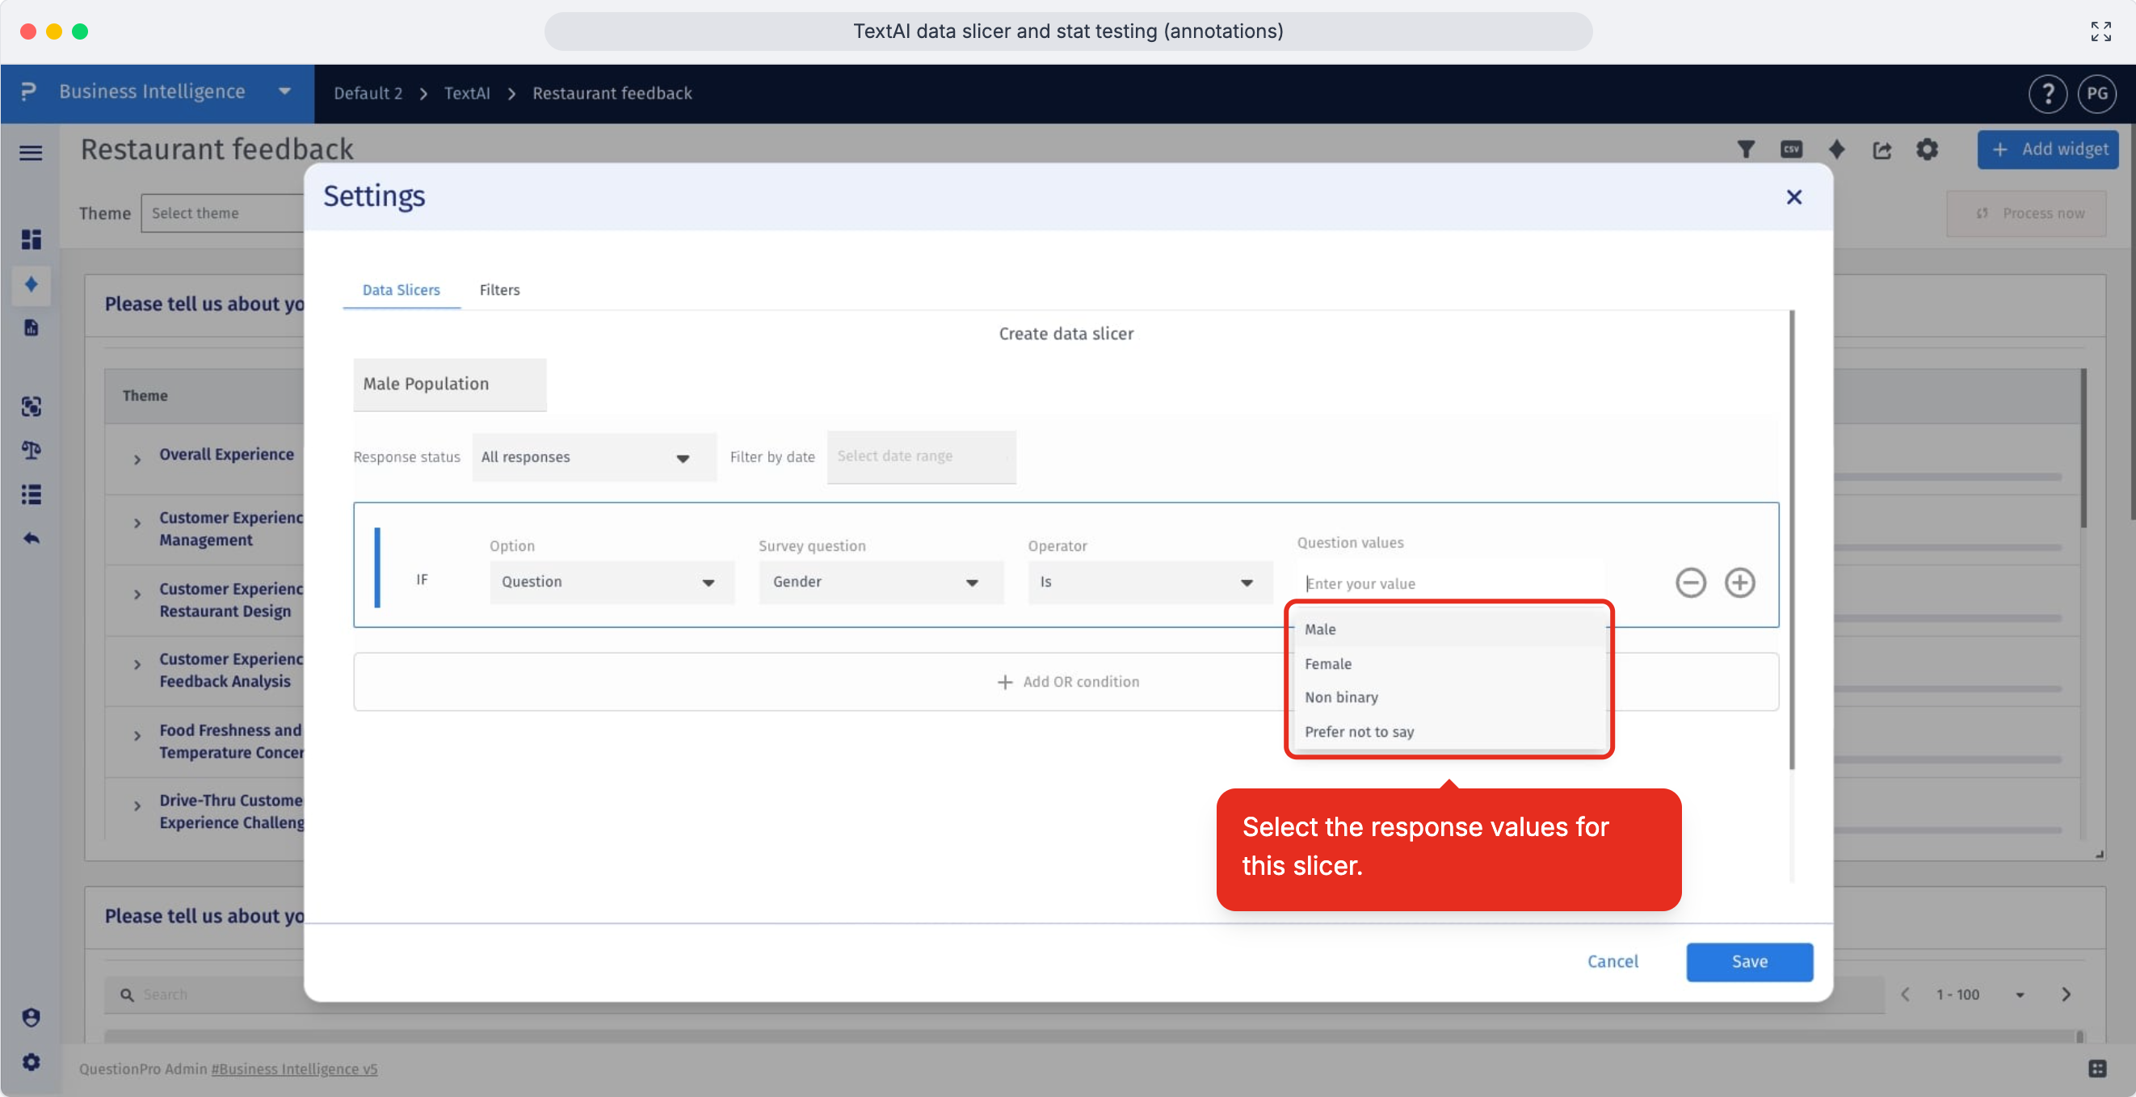The height and width of the screenshot is (1097, 2136).
Task: Go to TextAI breadcrumb
Action: coord(467,93)
